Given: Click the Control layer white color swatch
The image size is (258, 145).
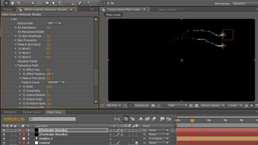Looking at the screenshot, I should (37, 143).
